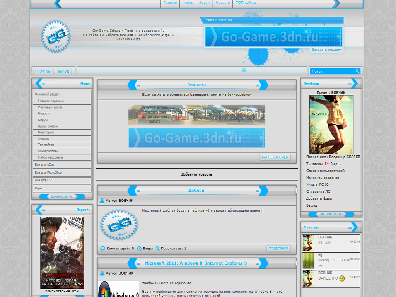Screen dimensions: 396x297
Task: Click the GG site logo in header
Action: click(x=56, y=37)
